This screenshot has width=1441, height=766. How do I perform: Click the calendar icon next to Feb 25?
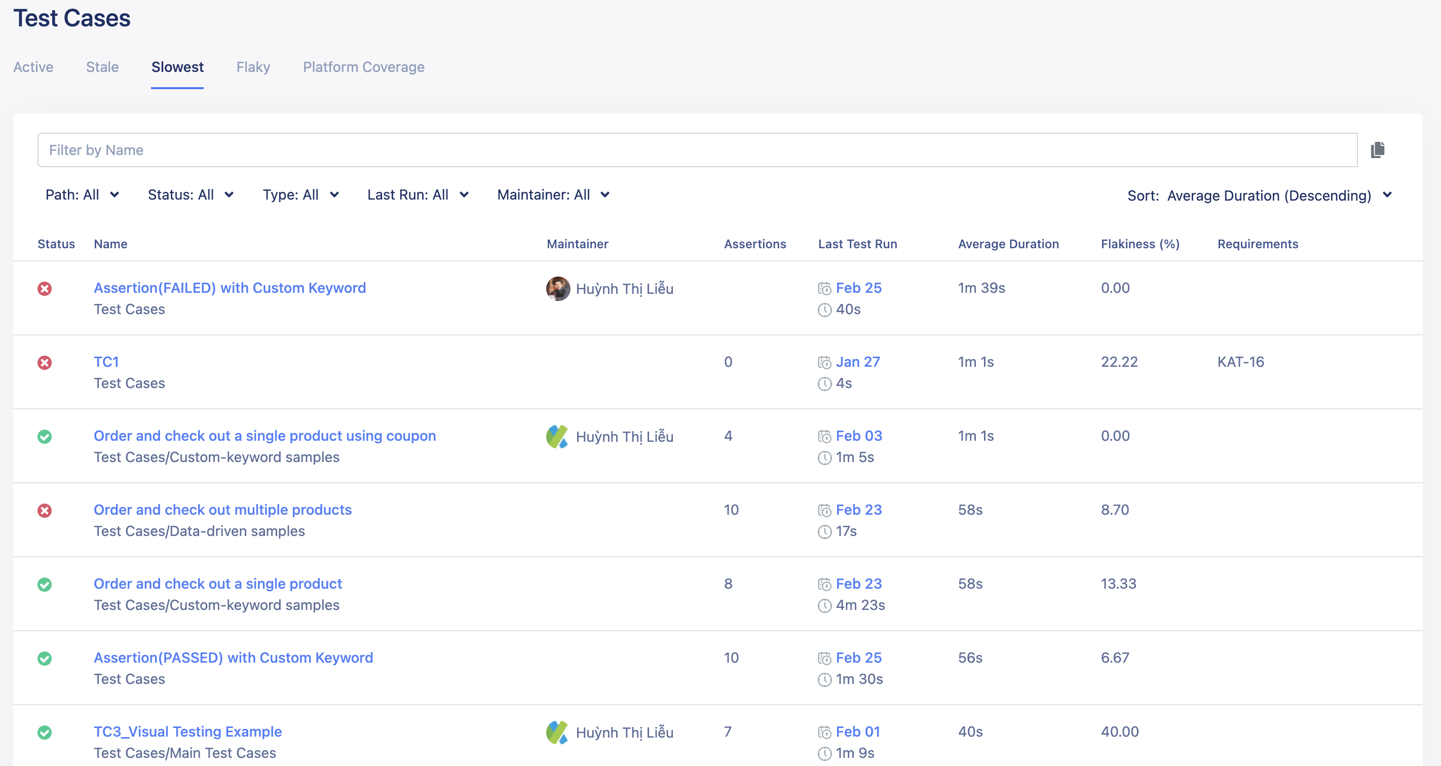[824, 287]
